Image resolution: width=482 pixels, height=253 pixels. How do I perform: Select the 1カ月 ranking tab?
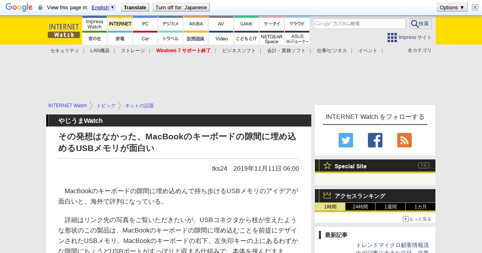tap(420, 207)
